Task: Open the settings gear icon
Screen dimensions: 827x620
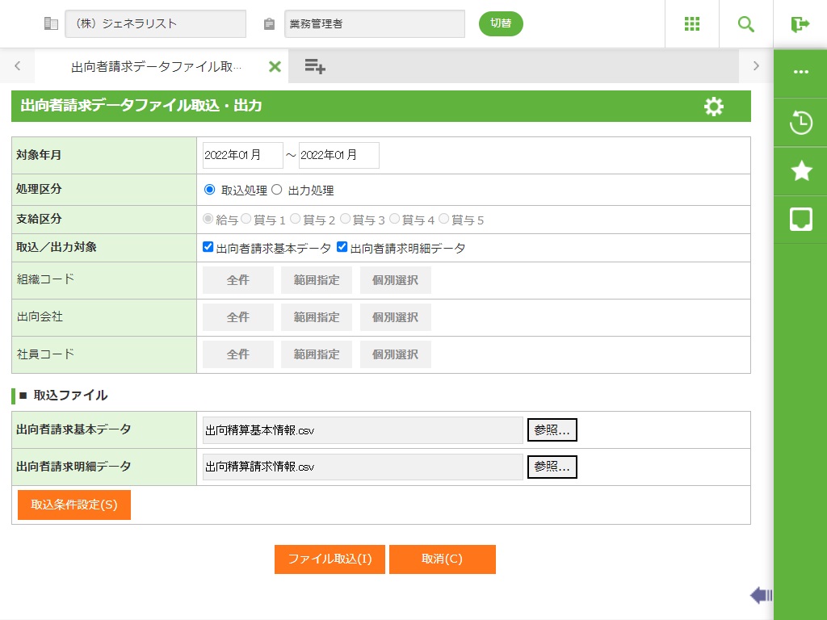Action: tap(714, 107)
